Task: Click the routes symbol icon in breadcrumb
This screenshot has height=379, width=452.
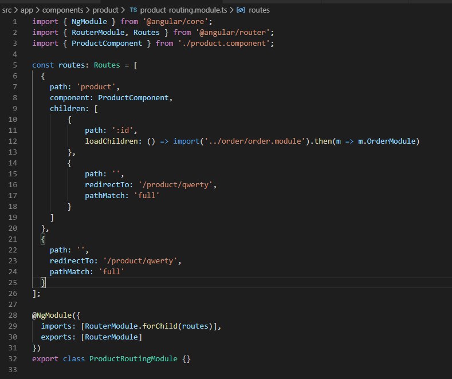Action: pos(241,10)
